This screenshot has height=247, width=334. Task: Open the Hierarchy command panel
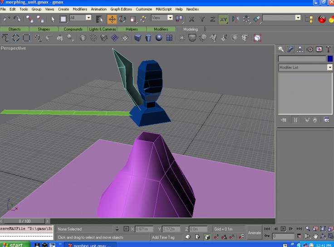[x=300, y=50]
